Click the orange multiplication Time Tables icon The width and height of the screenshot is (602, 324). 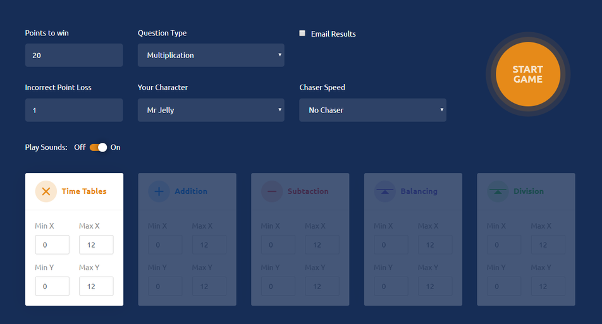pos(46,191)
